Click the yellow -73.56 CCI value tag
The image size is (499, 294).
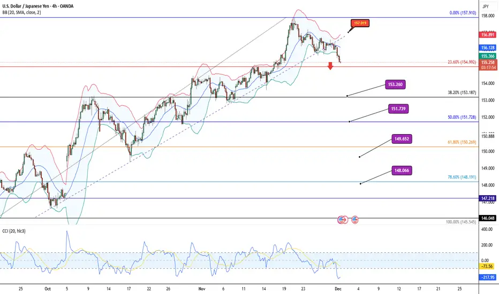point(487,266)
